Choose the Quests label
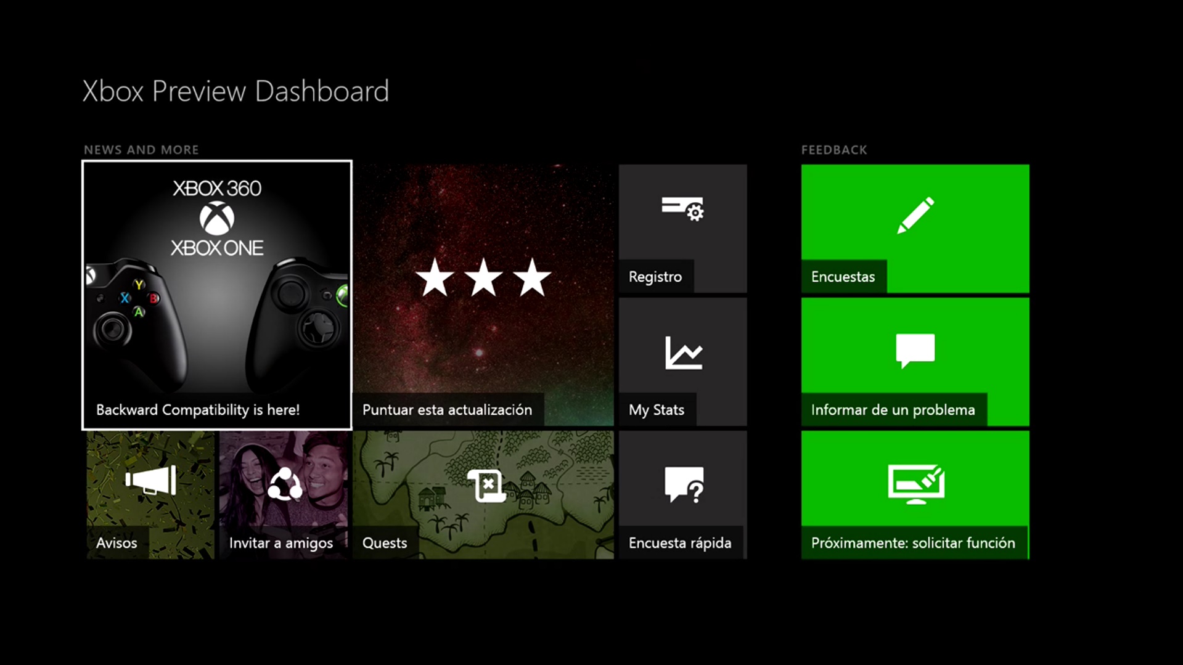1183x665 pixels. (x=385, y=543)
